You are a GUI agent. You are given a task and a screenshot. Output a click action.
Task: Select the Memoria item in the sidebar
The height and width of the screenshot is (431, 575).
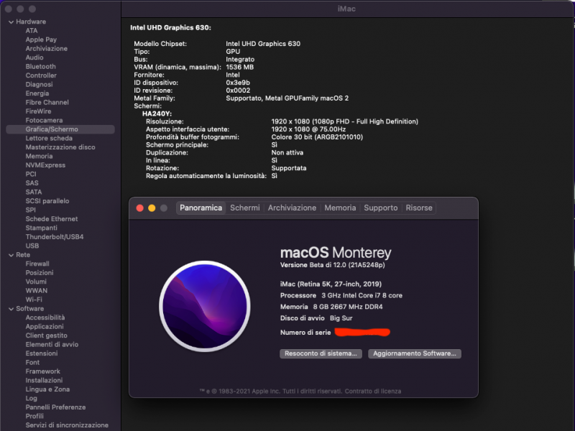[39, 156]
